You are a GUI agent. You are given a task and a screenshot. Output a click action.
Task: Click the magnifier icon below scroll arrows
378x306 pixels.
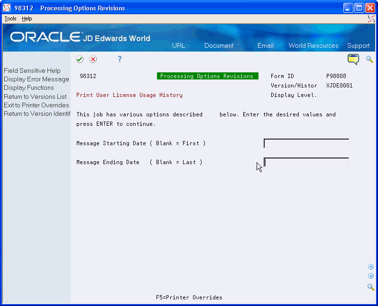[371, 287]
